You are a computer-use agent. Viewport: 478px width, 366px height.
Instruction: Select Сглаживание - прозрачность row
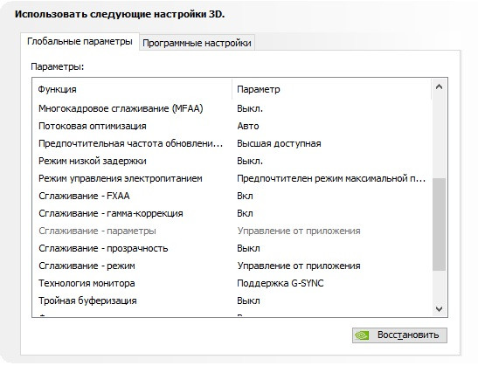232,248
